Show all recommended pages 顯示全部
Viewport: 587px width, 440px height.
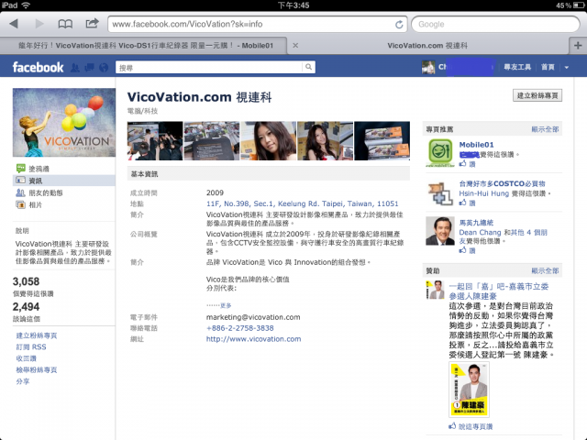545,129
